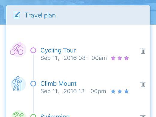Image resolution: width=156 pixels, height=117 pixels.
Task: Edit the Sep 11, 2016 08:00am date
Action: tap(73, 58)
